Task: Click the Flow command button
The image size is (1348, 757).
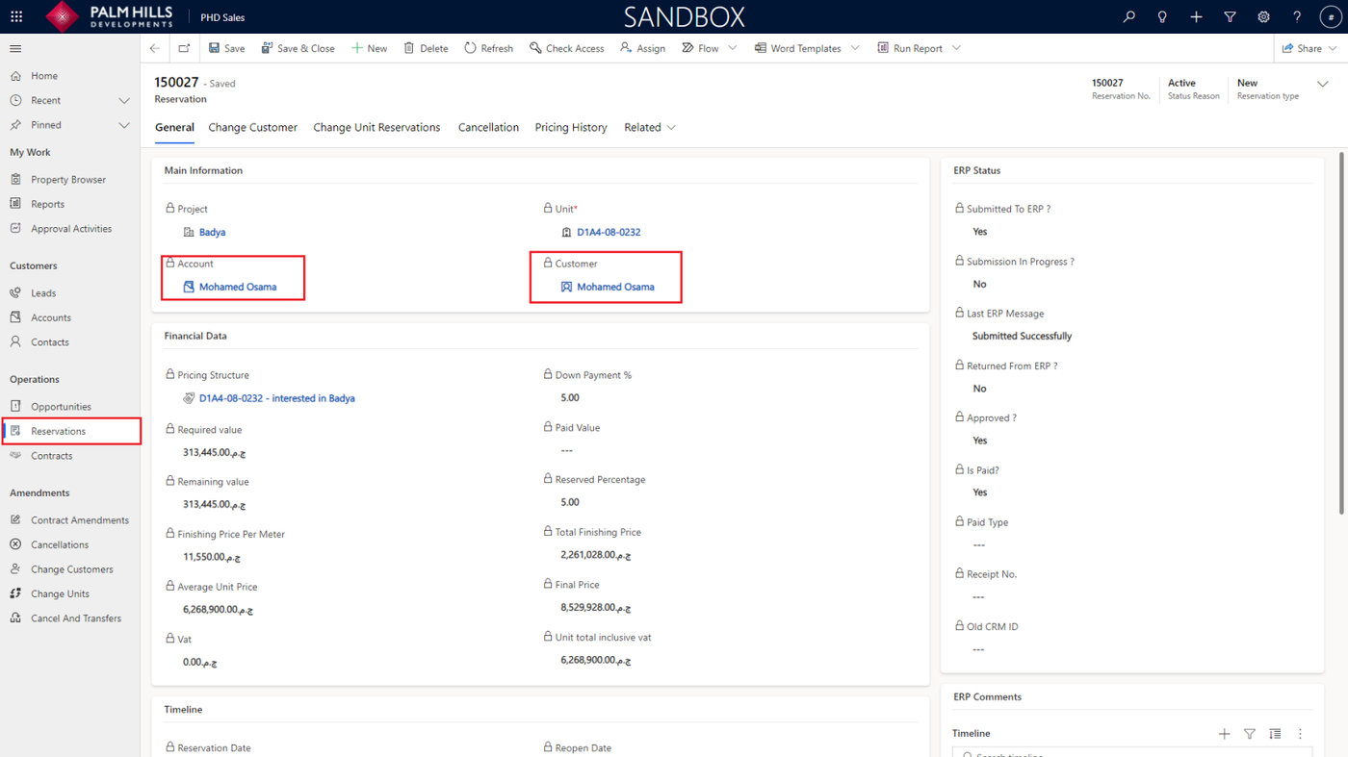Action: 700,48
